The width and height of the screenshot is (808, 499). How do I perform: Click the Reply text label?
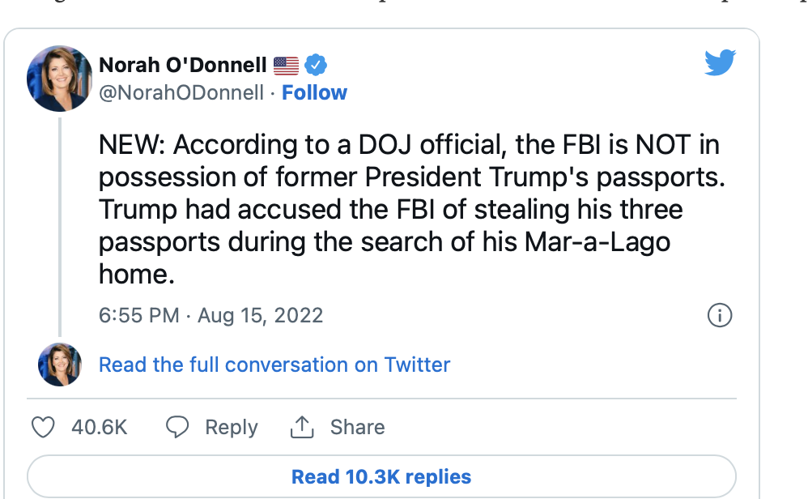pos(232,427)
